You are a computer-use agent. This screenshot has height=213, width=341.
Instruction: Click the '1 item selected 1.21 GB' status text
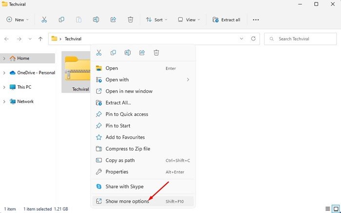pos(46,209)
